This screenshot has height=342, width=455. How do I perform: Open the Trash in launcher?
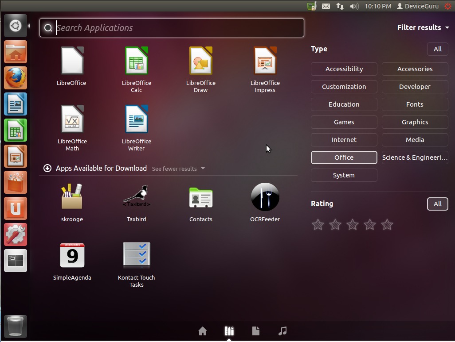16,327
